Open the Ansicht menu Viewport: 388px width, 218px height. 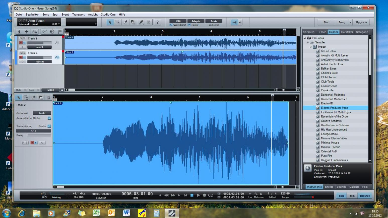tap(93, 15)
